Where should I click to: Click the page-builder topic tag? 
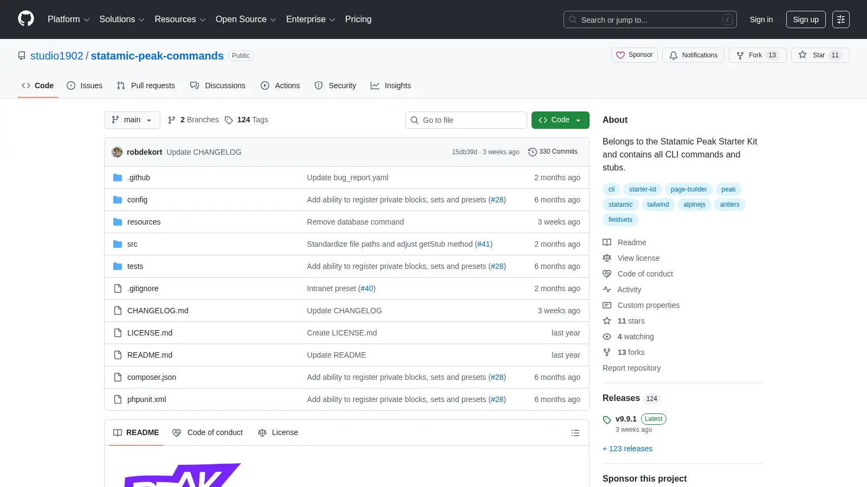689,189
